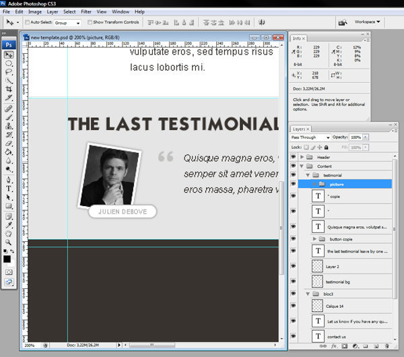The image size is (404, 357).
Task: Select the Move tool in toolbox
Action: 9,55
